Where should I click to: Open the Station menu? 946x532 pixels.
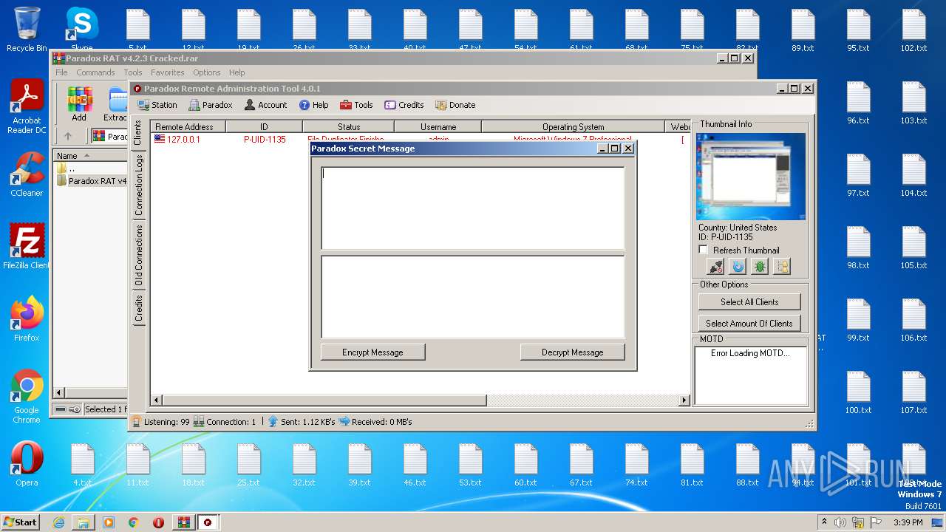(x=157, y=105)
